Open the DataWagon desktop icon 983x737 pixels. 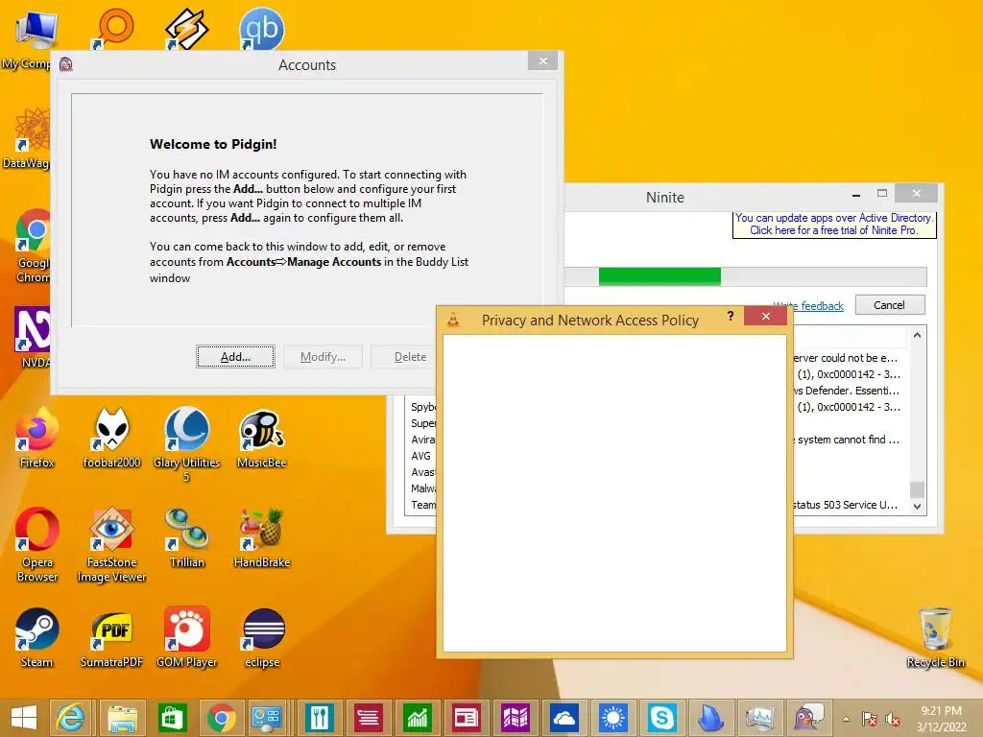coord(26,138)
